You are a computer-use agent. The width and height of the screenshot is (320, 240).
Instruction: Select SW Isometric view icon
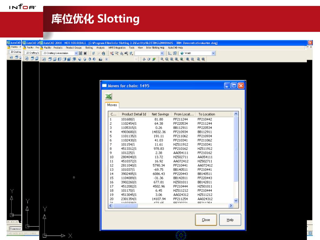tap(80, 59)
